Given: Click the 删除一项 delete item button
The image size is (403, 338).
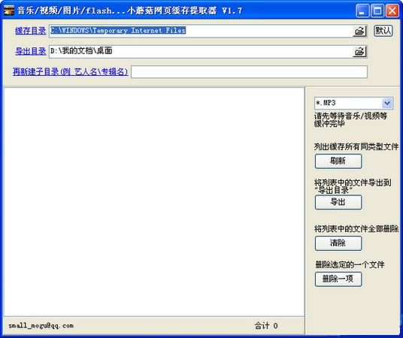Looking at the screenshot, I should coord(338,279).
